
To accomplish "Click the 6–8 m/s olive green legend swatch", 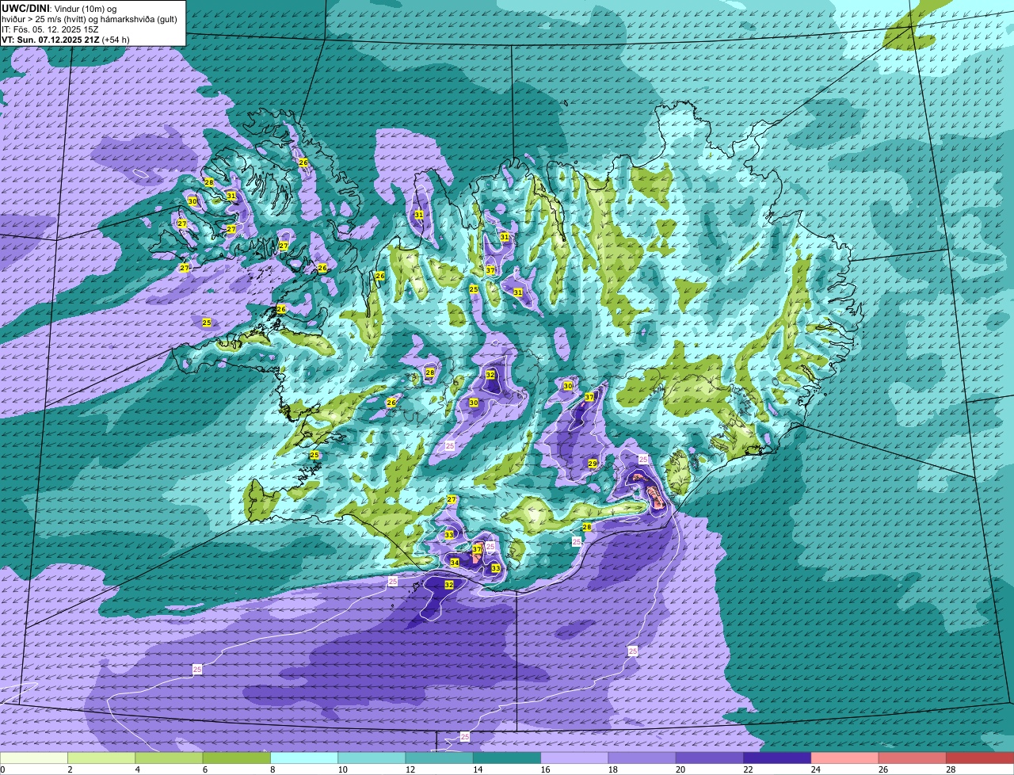I will 237,758.
